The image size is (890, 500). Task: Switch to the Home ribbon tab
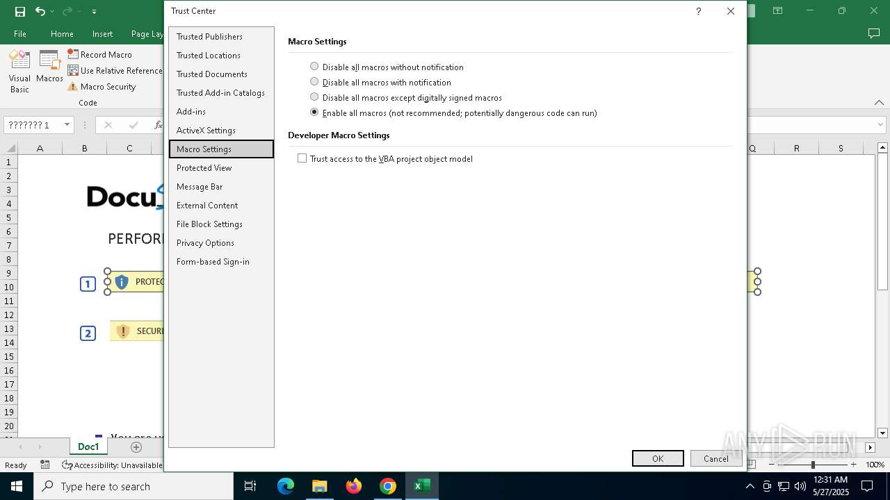[62, 33]
